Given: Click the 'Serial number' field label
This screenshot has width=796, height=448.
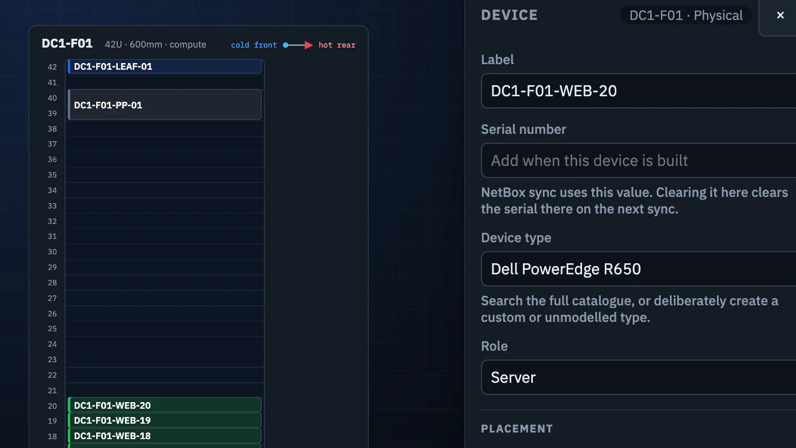Looking at the screenshot, I should point(523,129).
